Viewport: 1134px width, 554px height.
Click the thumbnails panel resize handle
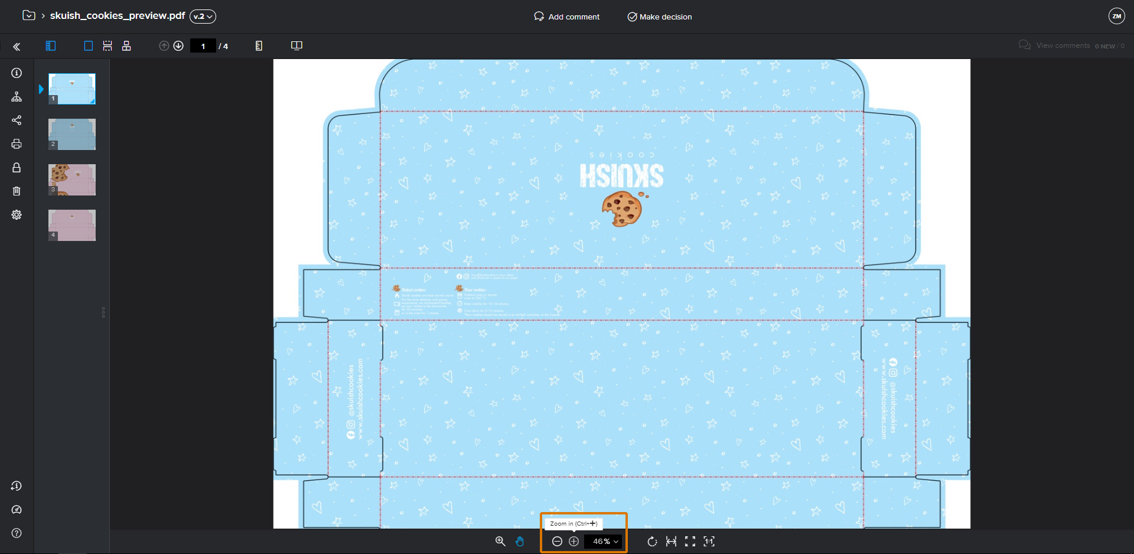pos(103,312)
